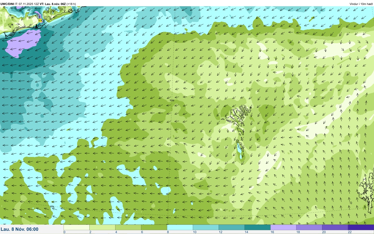
Task: Select the 2–4 m/s legend color box
Action: 102,227
